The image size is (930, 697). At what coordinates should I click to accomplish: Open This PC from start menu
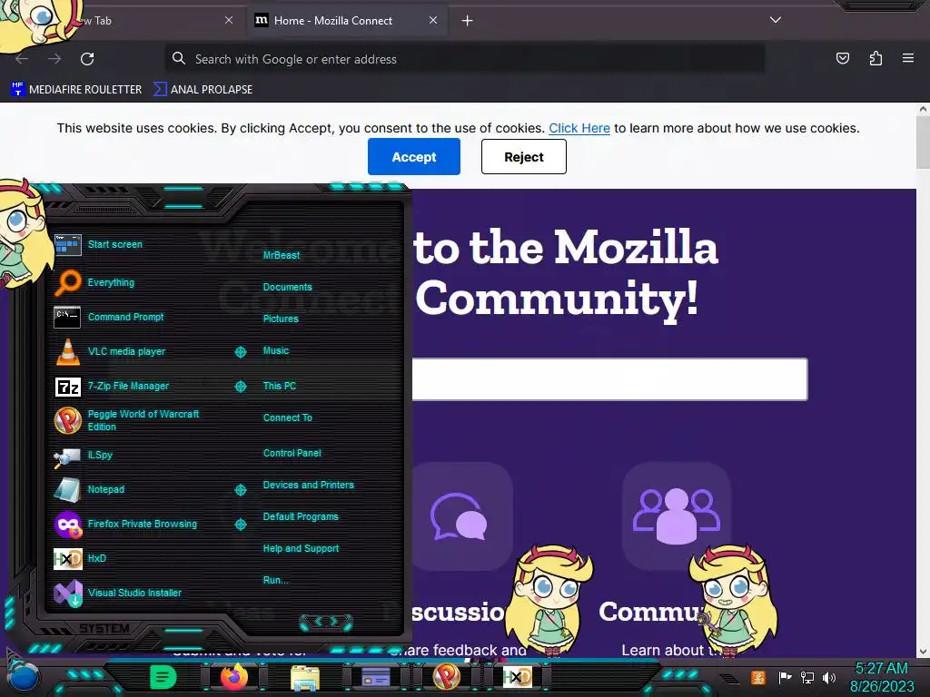tap(280, 386)
